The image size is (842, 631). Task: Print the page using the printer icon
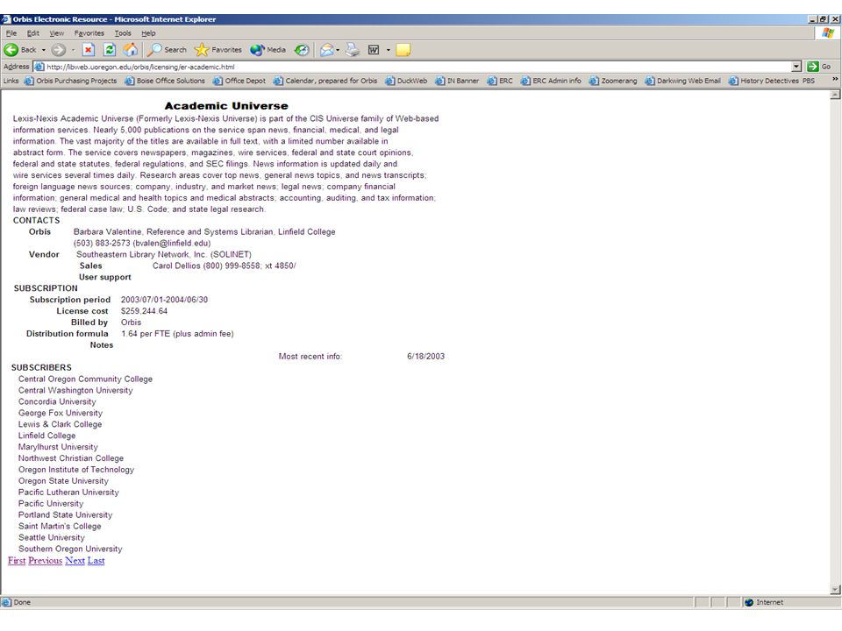pyautogui.click(x=353, y=50)
